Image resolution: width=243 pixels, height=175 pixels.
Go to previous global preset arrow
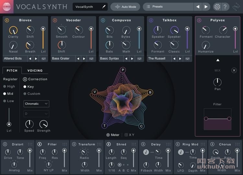(198, 7)
